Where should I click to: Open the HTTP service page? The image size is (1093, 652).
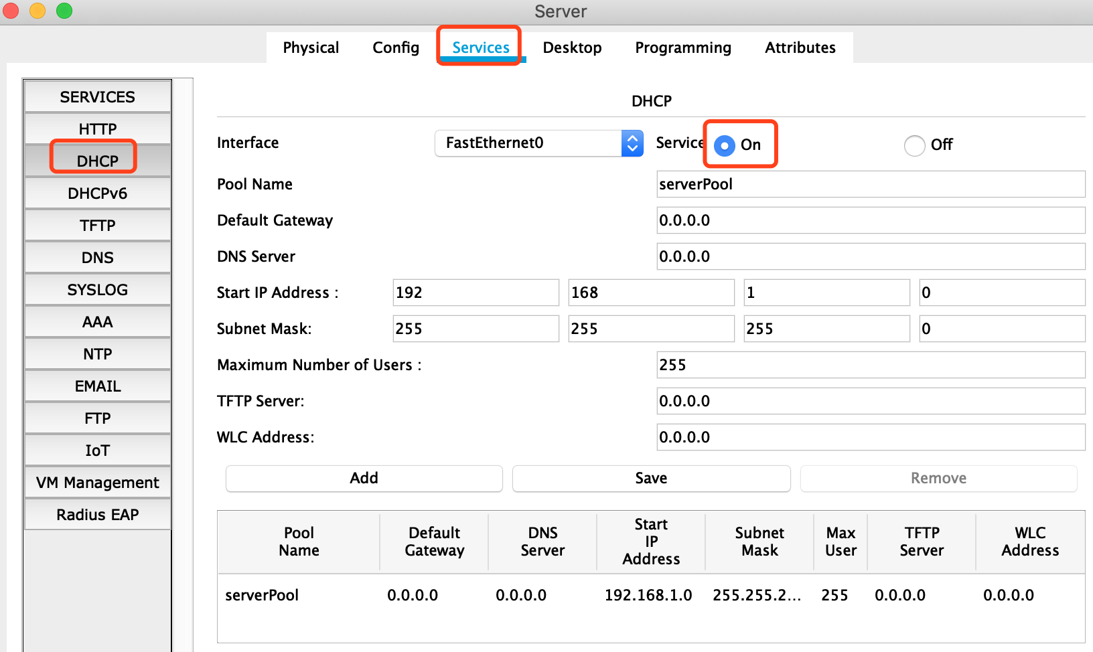tap(98, 129)
